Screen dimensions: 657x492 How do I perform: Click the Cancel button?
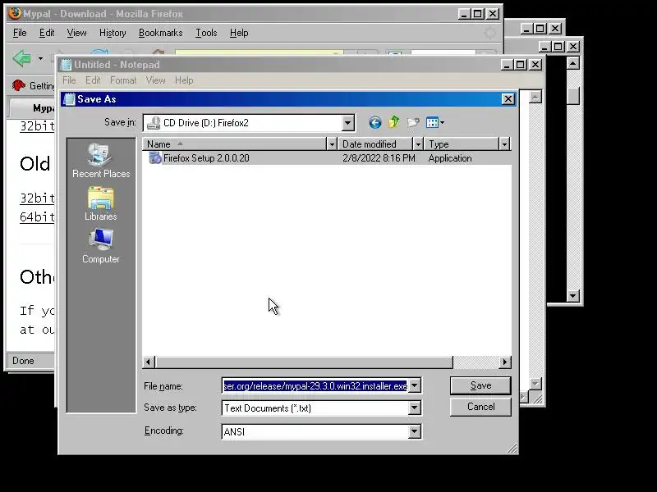point(480,407)
